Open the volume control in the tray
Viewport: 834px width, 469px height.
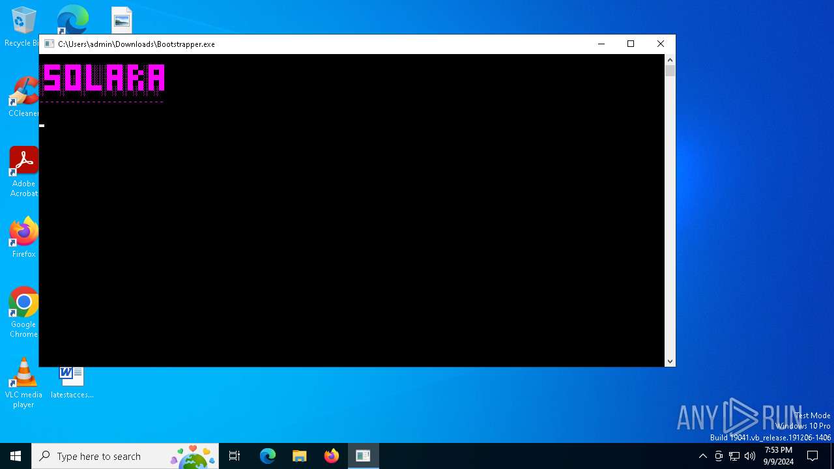tap(750, 456)
